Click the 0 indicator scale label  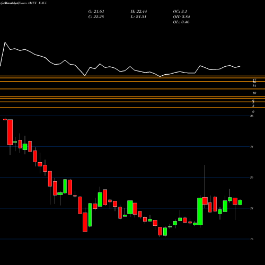tap(253, 111)
